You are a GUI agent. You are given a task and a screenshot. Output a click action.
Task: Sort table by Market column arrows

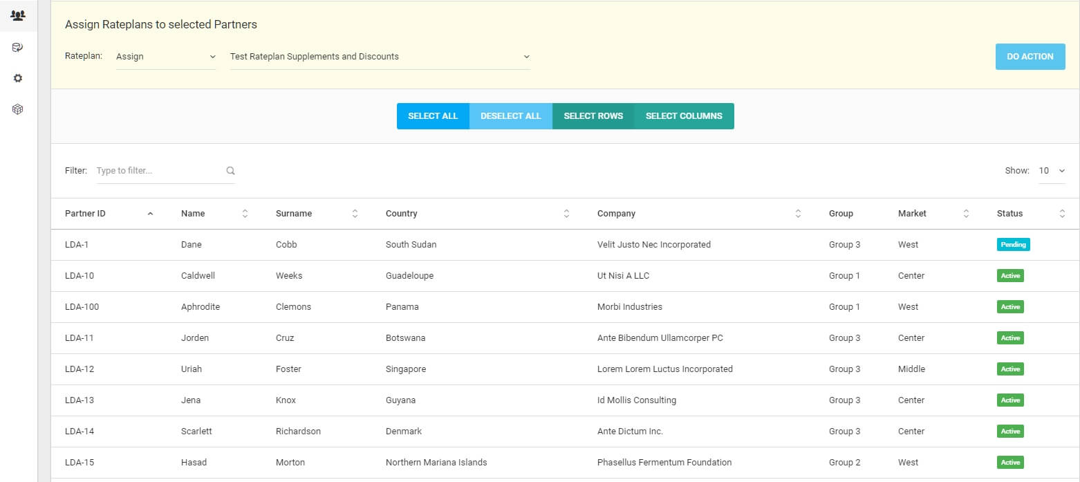click(966, 214)
